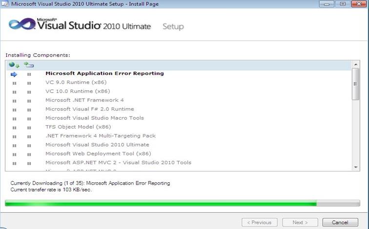Click install pause icon for .NET Framework 4 Multi-Targeting Pack
Screen dimensions: 369x229
point(29,137)
